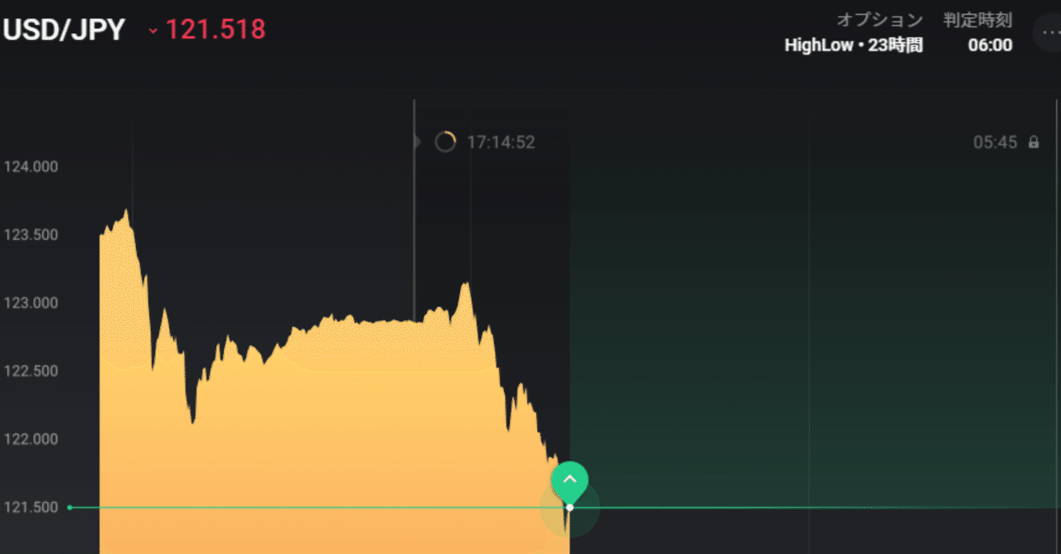Screen dimensions: 1061x554
Task: Click the red down arrow before 121.518
Action: (x=153, y=31)
